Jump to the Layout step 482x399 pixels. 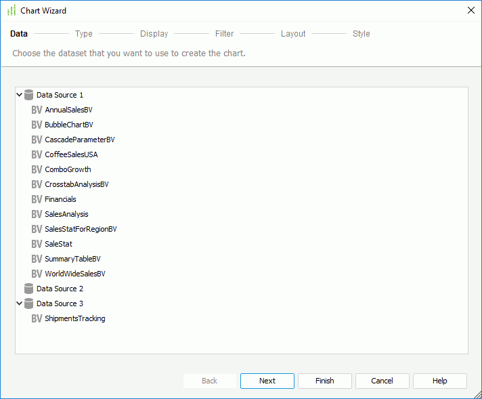point(293,33)
